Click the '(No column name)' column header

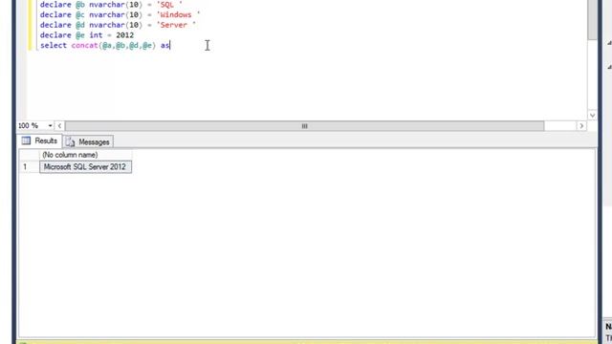(85, 155)
